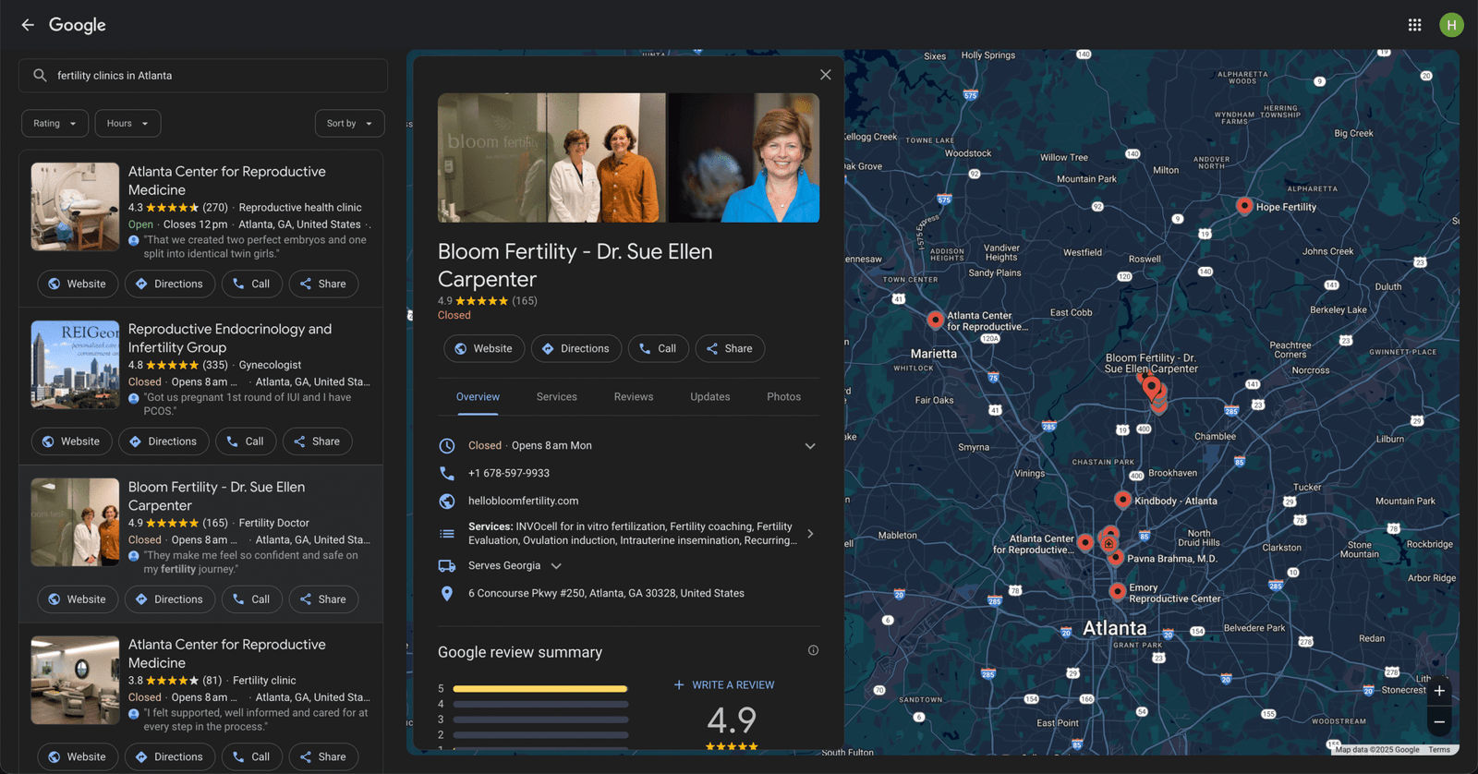The image size is (1478, 774).
Task: Open Website for Reproductive Endocrinology and Infertility Group
Action: pos(71,441)
